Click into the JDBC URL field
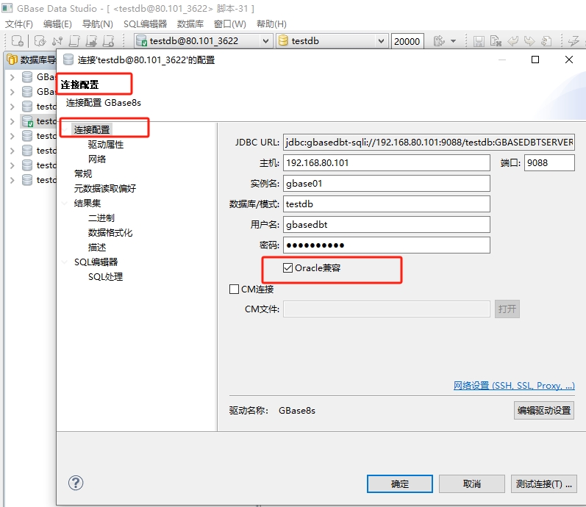Viewport: 586px width, 507px height. pyautogui.click(x=429, y=143)
